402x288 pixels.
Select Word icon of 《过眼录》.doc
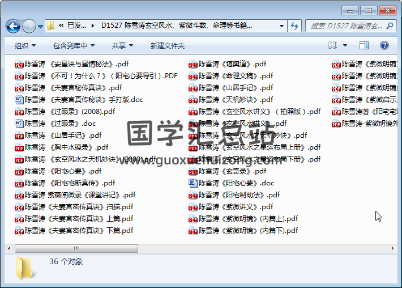pos(19,124)
